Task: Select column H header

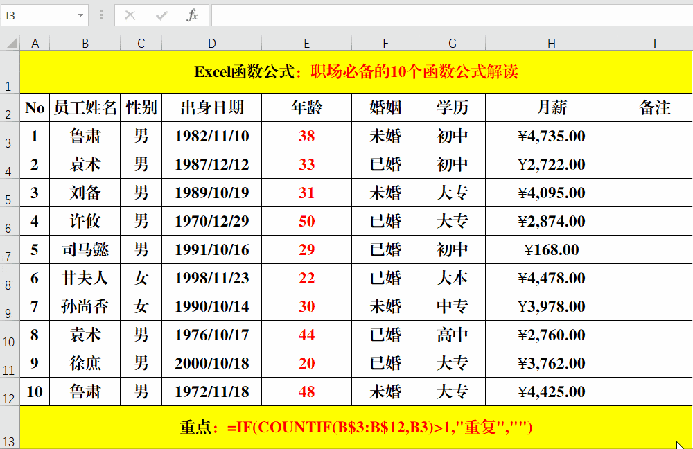Action: pyautogui.click(x=552, y=43)
